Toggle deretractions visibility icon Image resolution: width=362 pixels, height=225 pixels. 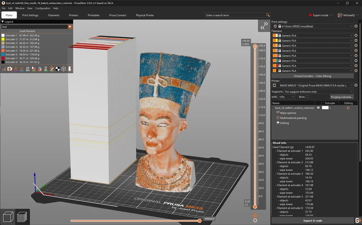pos(22,69)
